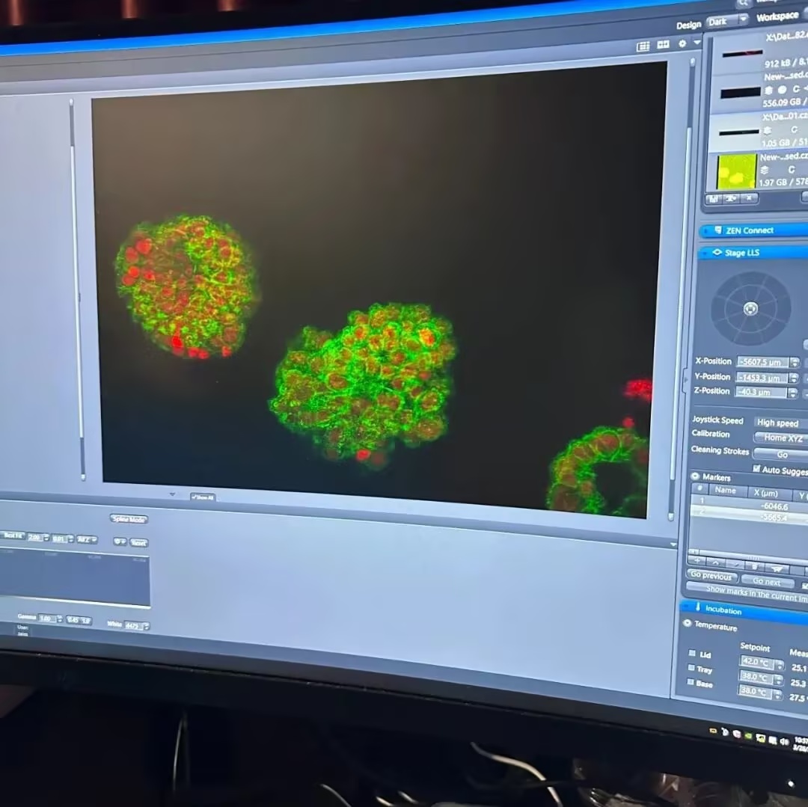Enable the Tray temperature checkbox
The width and height of the screenshot is (808, 807).
pyautogui.click(x=691, y=667)
